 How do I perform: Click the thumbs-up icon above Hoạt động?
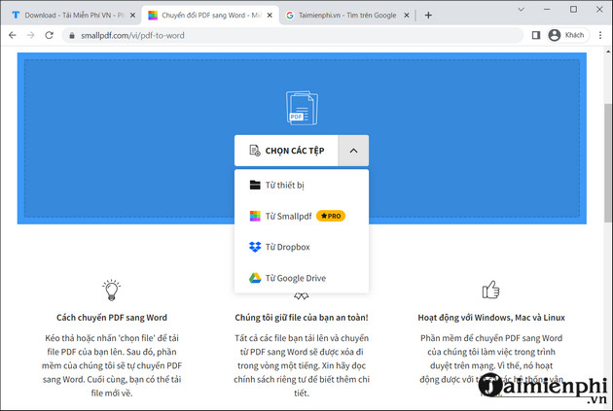click(x=491, y=290)
